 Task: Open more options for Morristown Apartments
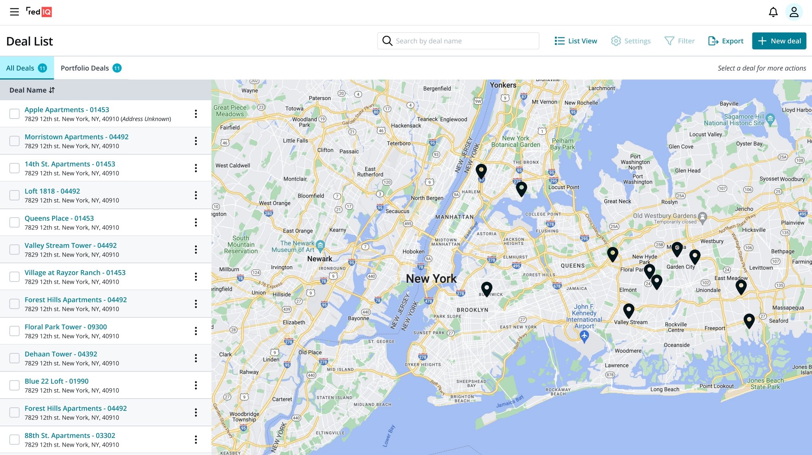coord(196,141)
